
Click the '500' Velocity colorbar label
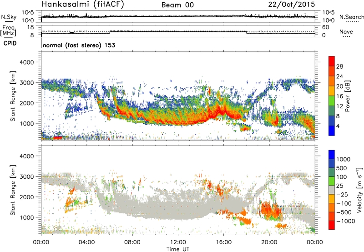[x=342, y=168]
